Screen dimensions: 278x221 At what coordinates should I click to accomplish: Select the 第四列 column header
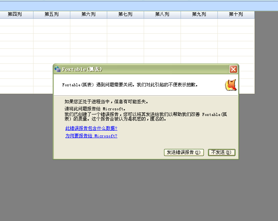17,15
